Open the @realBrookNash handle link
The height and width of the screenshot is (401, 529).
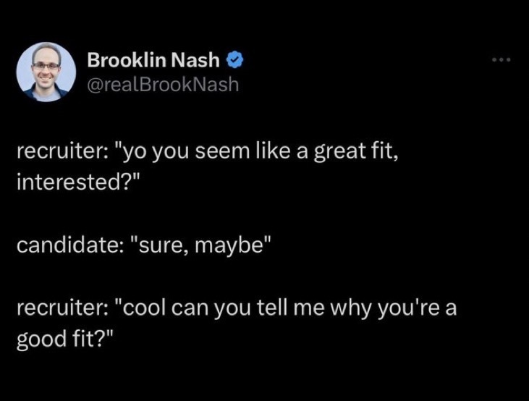click(x=162, y=85)
